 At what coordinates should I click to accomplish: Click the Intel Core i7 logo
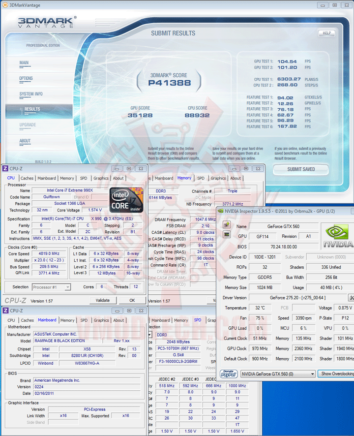pos(126,200)
